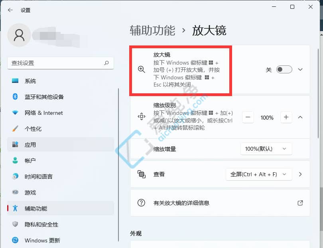Viewport: 323px width, 248px height.
Task: Open Windows 更新 settings
Action: coord(61,240)
